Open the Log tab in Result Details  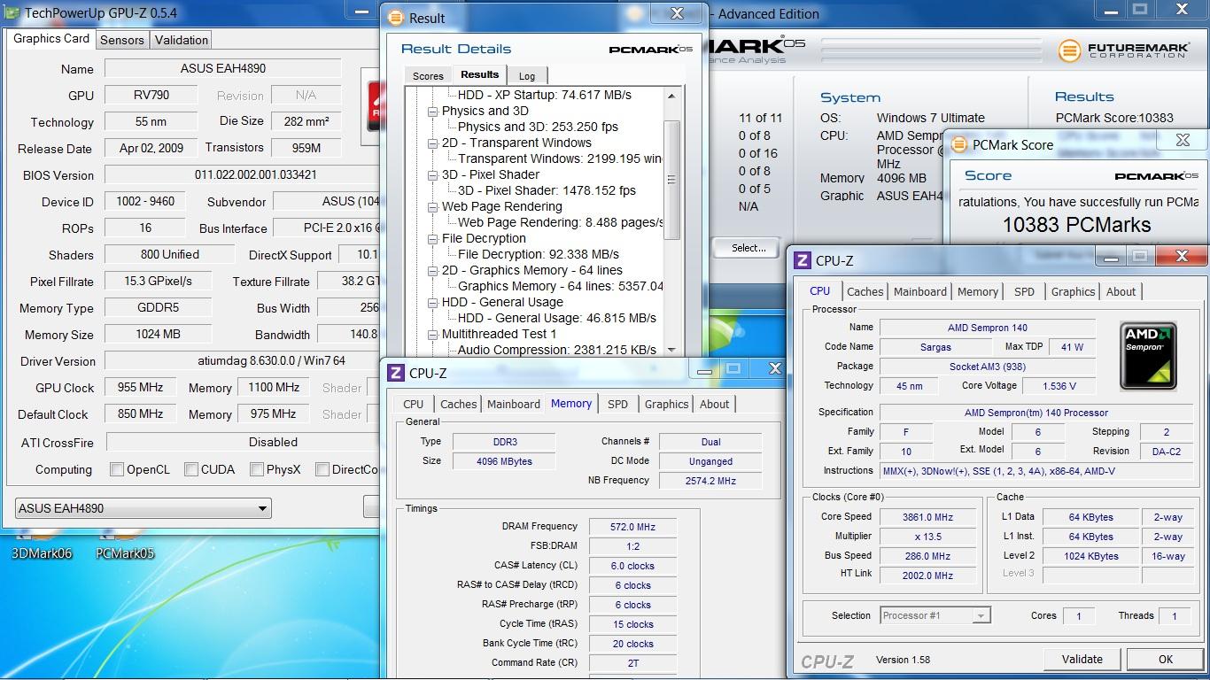click(527, 76)
